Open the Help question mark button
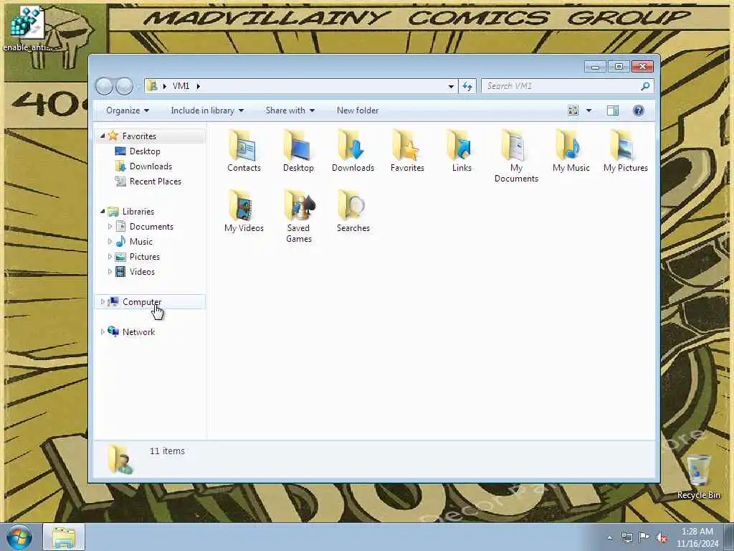734x551 pixels. 638,110
